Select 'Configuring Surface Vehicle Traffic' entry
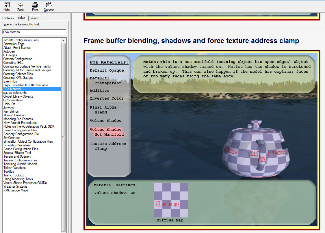This screenshot has width=325, height=233. point(27,66)
